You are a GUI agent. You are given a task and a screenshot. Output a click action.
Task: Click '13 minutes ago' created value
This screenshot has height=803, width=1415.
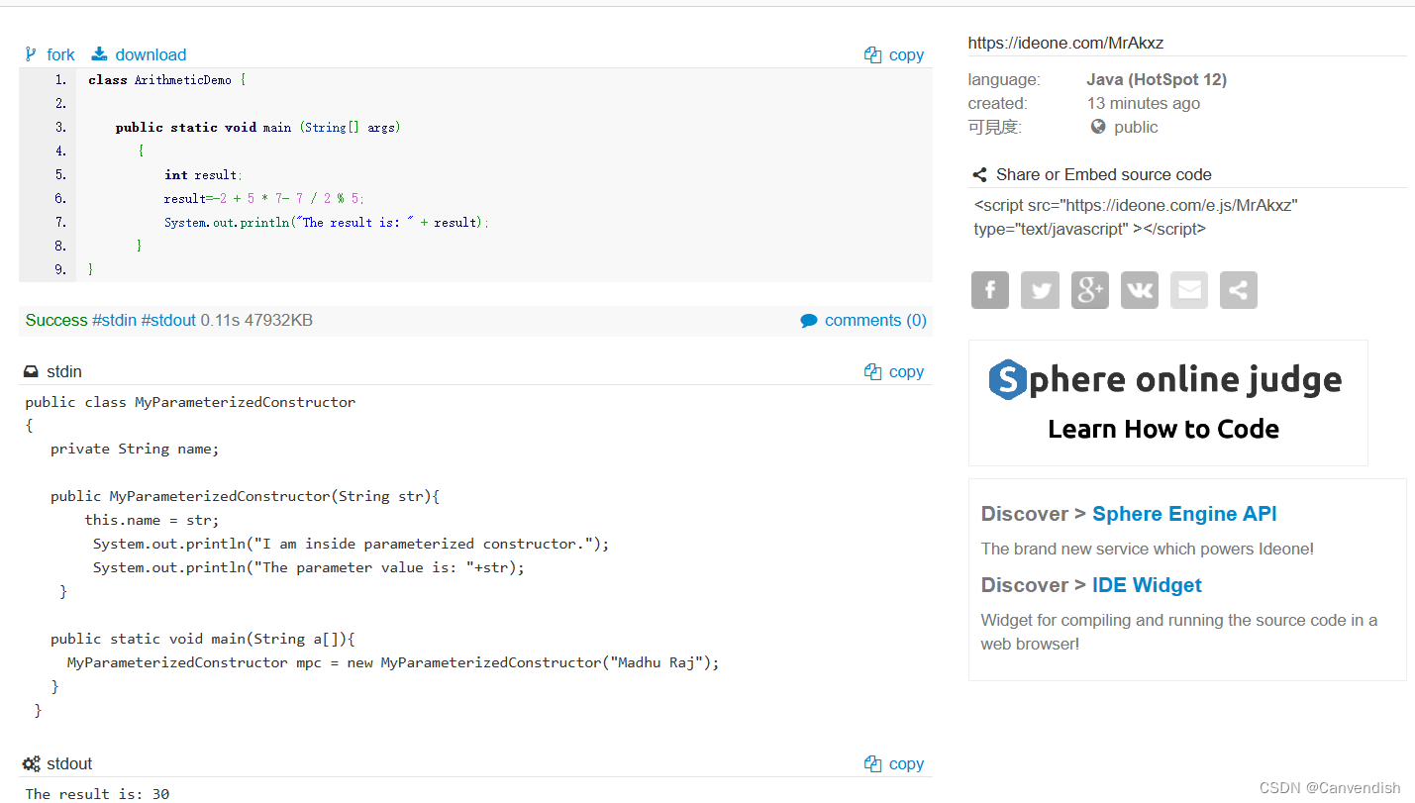point(1144,103)
